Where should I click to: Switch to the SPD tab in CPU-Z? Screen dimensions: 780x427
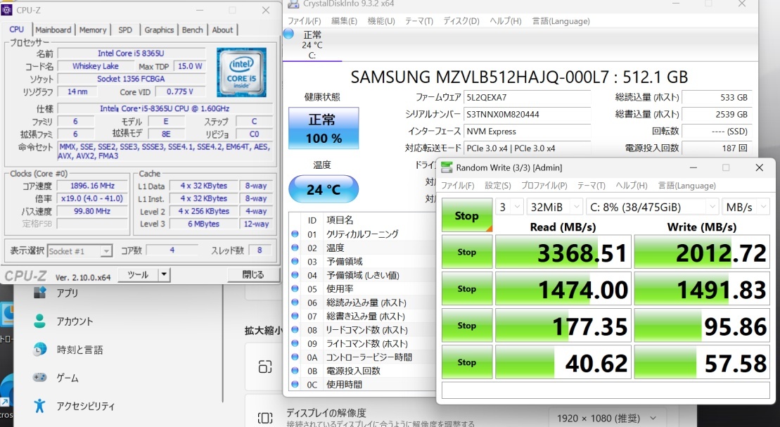point(125,30)
